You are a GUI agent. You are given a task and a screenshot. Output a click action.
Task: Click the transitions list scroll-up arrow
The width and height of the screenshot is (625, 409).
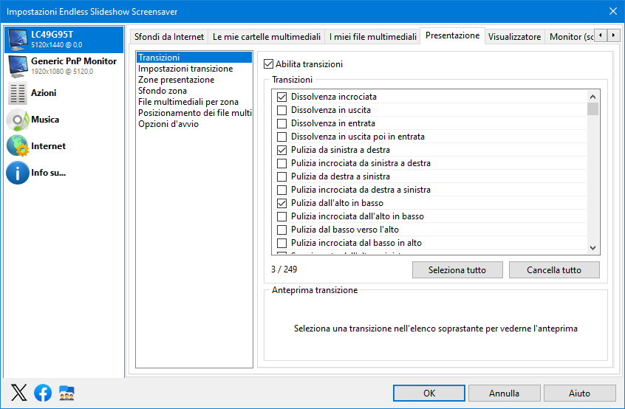tap(592, 97)
